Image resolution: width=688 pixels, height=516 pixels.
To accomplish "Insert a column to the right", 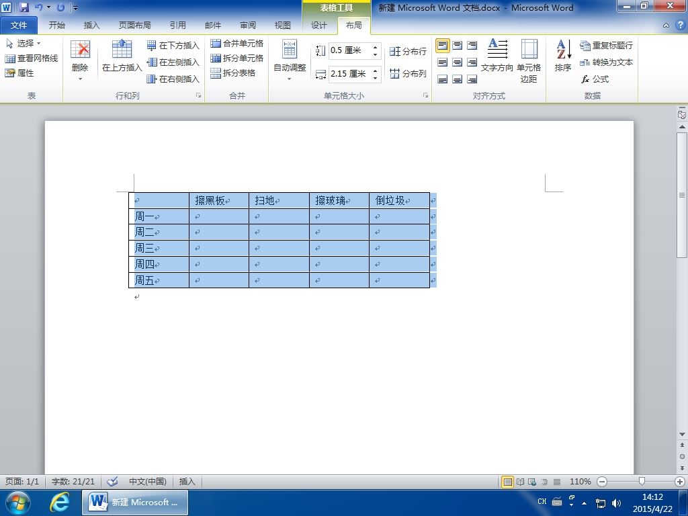I will [173, 79].
